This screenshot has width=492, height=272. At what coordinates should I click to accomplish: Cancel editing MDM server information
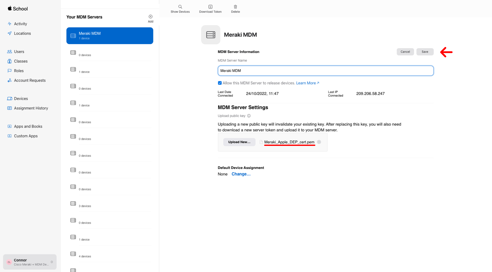tap(405, 52)
